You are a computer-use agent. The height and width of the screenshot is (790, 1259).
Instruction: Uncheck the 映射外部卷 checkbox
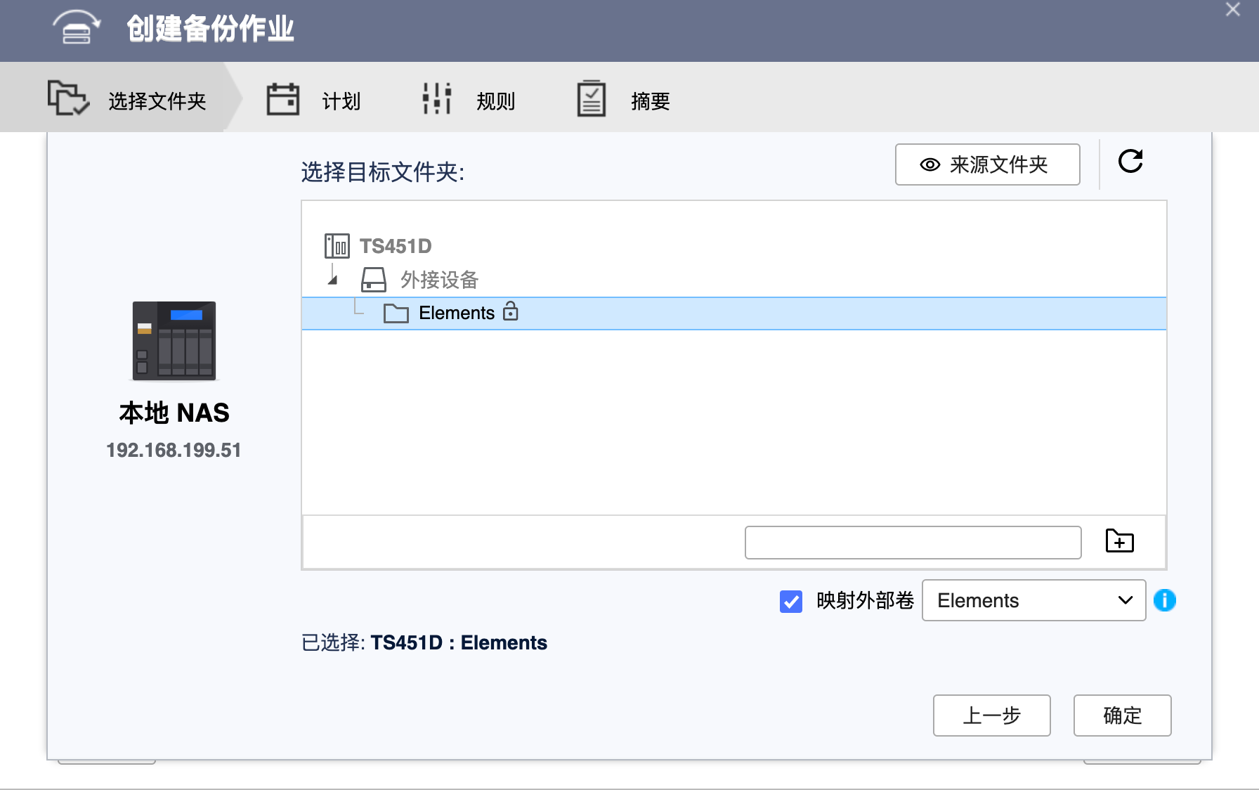click(x=791, y=602)
